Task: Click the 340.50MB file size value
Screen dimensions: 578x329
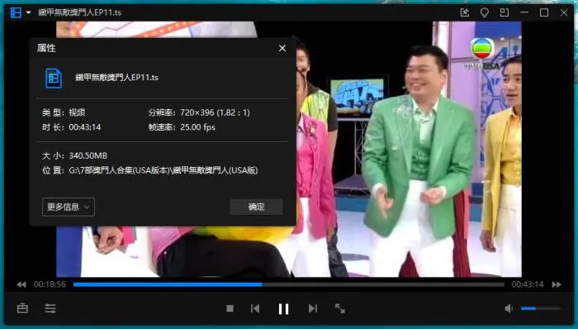Action: pos(88,155)
